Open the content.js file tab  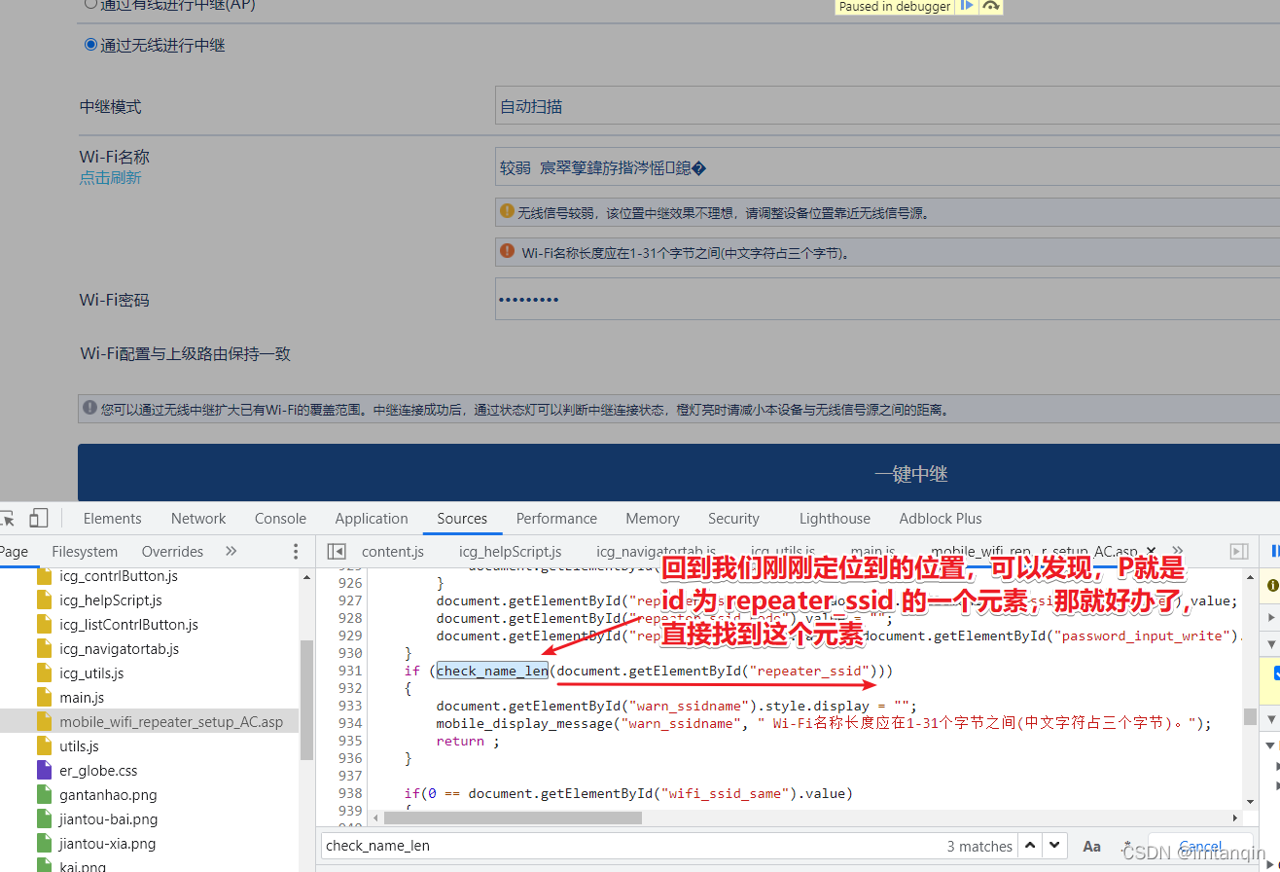(x=393, y=551)
